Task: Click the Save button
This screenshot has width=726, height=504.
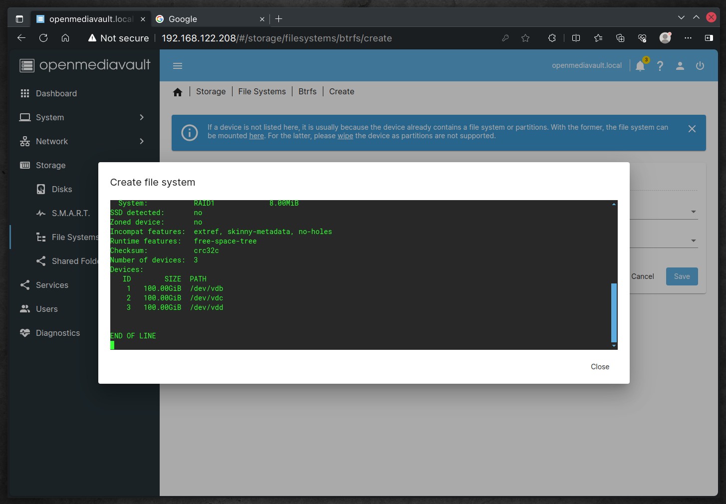Action: point(682,276)
